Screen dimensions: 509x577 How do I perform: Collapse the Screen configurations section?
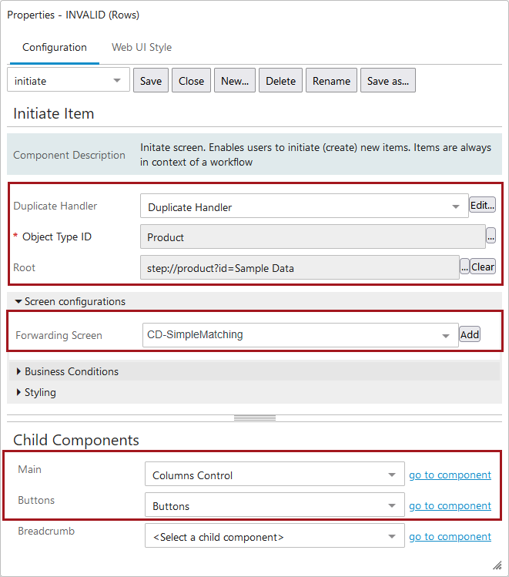pos(70,301)
